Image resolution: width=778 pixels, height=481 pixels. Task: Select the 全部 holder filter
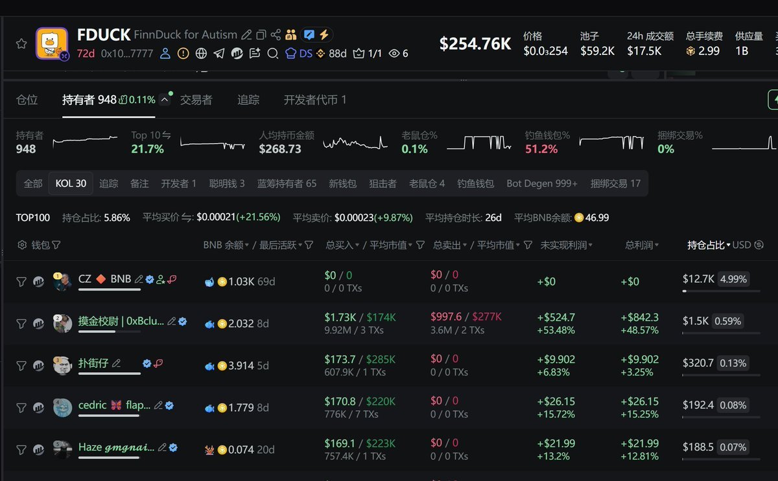coord(33,183)
